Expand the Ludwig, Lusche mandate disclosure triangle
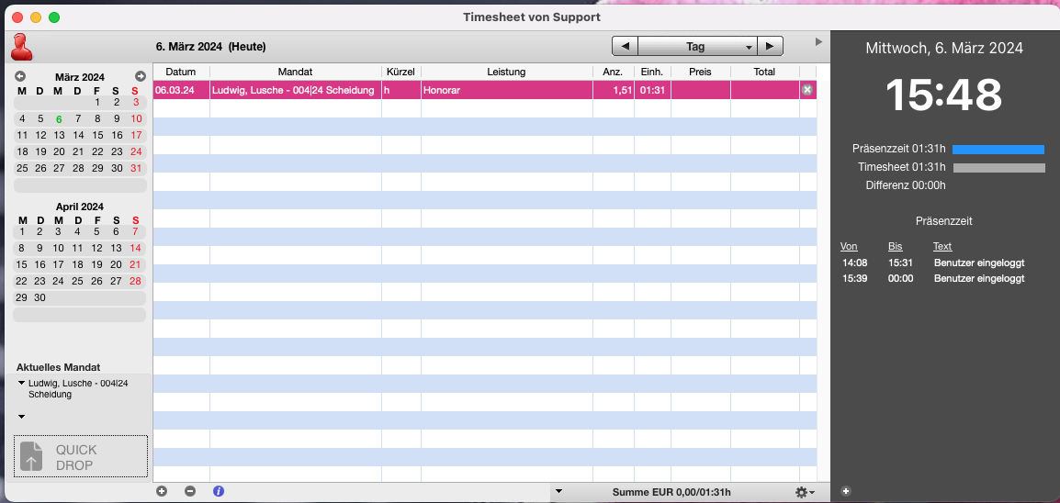Screen dimensions: 1060x503 pos(22,383)
